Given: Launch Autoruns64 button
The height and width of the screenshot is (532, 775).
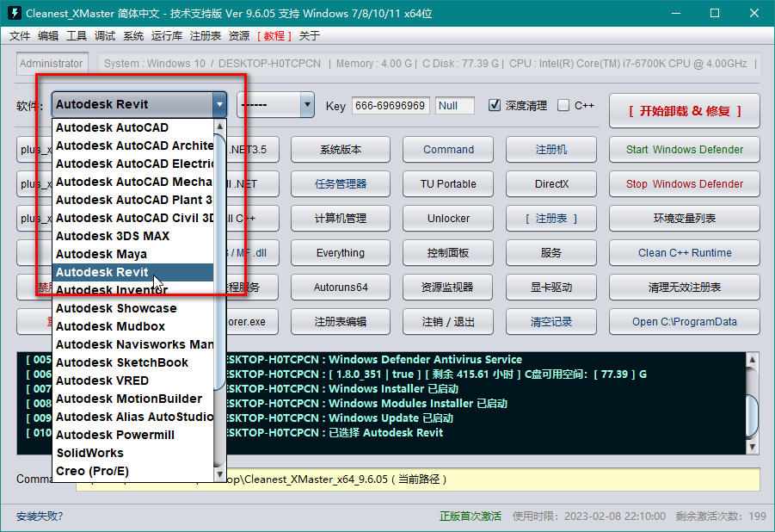Looking at the screenshot, I should pos(341,287).
